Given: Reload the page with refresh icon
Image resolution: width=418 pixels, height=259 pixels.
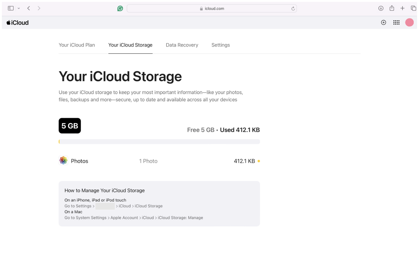Looking at the screenshot, I should pos(293,9).
